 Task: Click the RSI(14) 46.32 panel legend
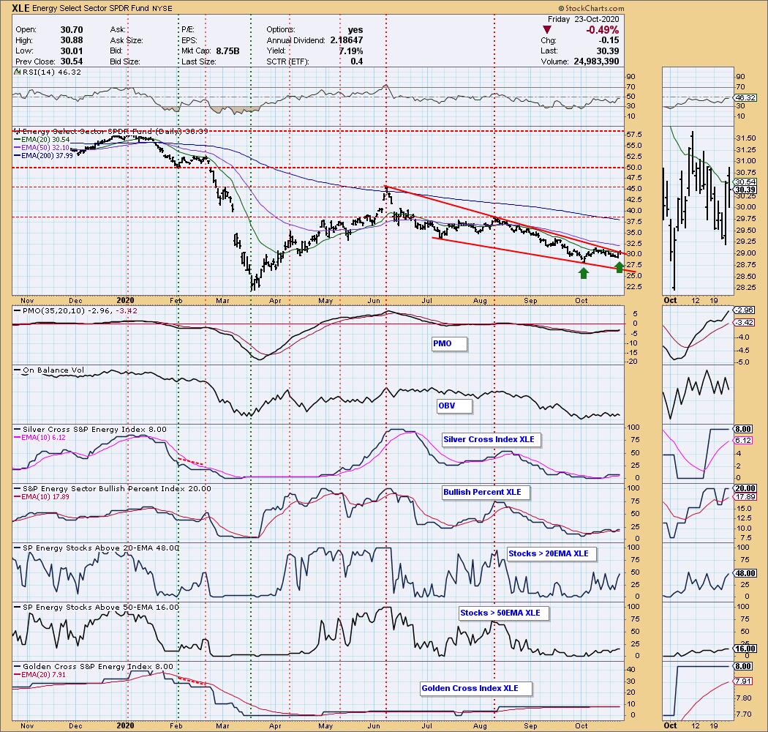[x=48, y=72]
